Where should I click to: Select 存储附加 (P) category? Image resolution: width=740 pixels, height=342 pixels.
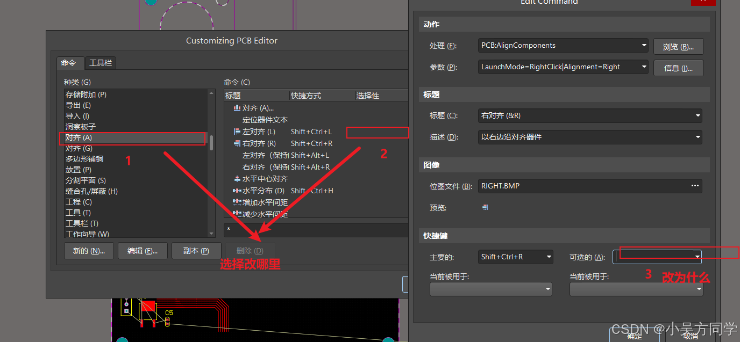tap(135, 94)
